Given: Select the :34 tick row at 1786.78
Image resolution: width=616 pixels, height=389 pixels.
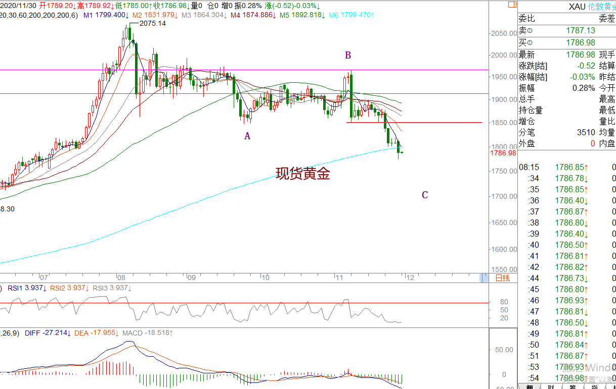Looking at the screenshot, I should pyautogui.click(x=567, y=178).
